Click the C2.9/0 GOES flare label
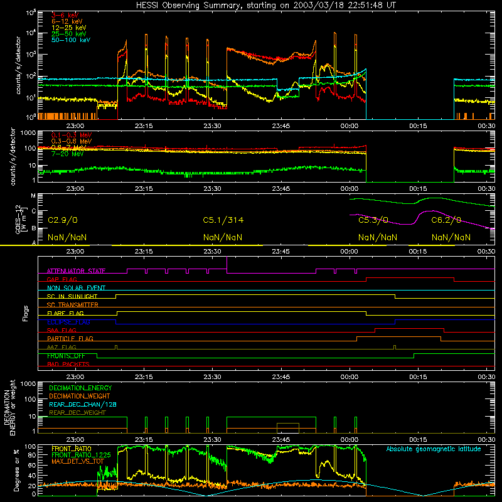This screenshot has width=502, height=502. pyautogui.click(x=62, y=220)
